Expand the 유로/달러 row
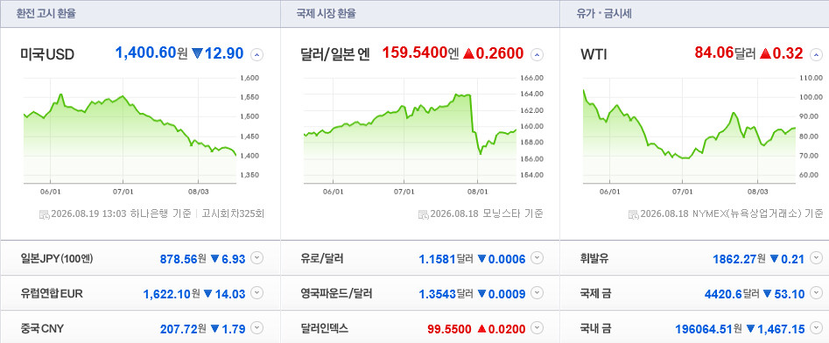This screenshot has width=829, height=343. (x=537, y=258)
